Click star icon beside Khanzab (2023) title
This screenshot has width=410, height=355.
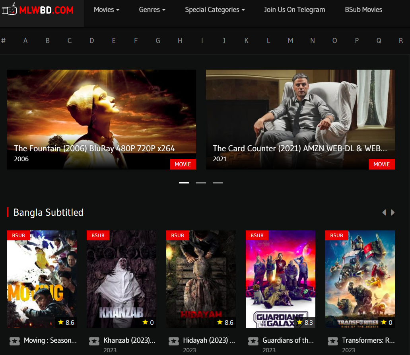click(94, 341)
